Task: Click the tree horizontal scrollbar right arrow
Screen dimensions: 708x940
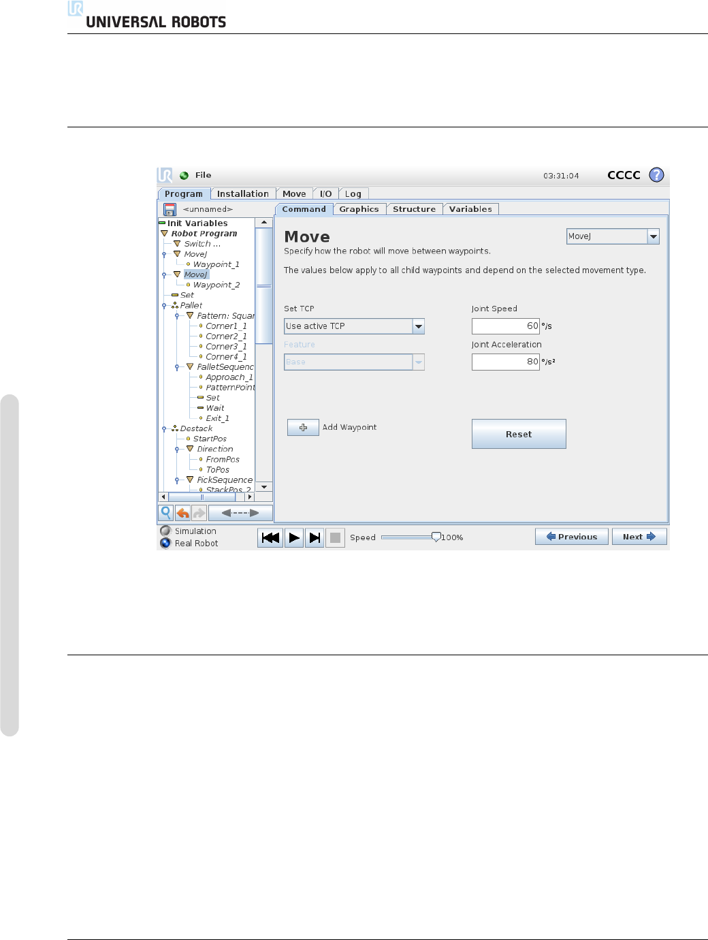Action: [x=250, y=497]
